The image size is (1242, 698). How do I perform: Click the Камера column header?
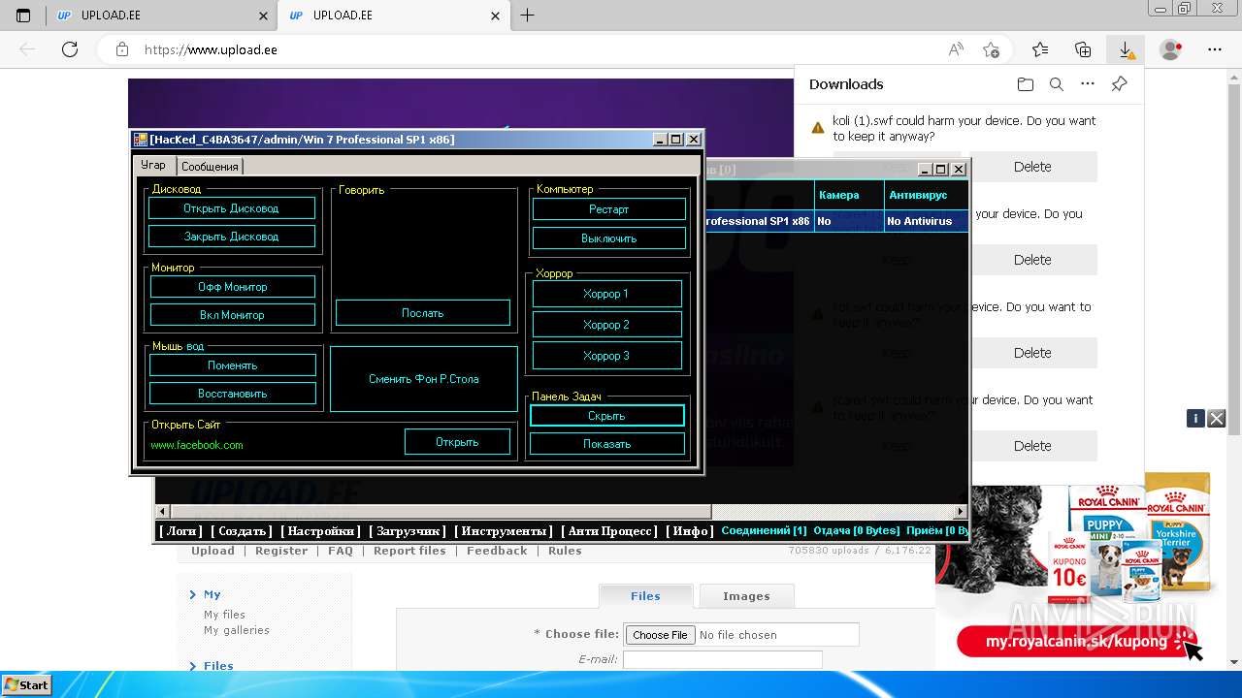click(x=849, y=195)
